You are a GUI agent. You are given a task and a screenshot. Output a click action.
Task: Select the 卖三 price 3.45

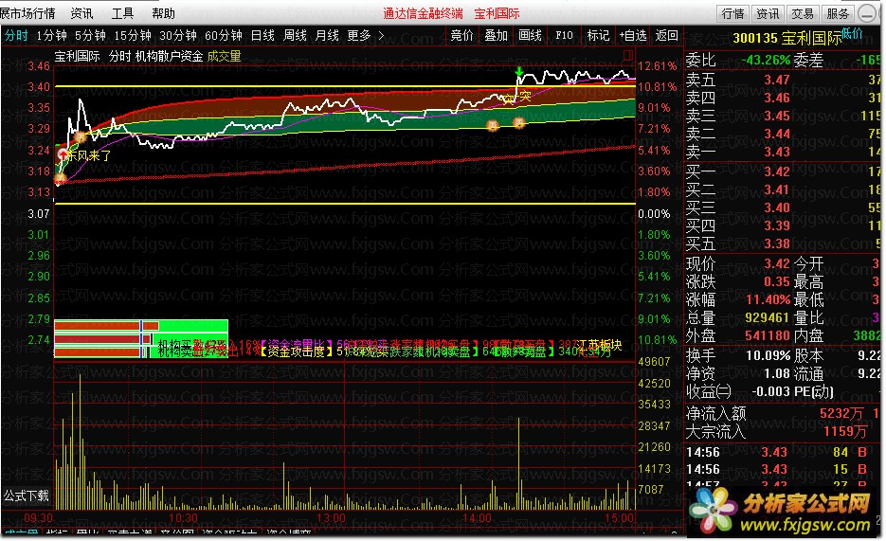[x=777, y=116]
